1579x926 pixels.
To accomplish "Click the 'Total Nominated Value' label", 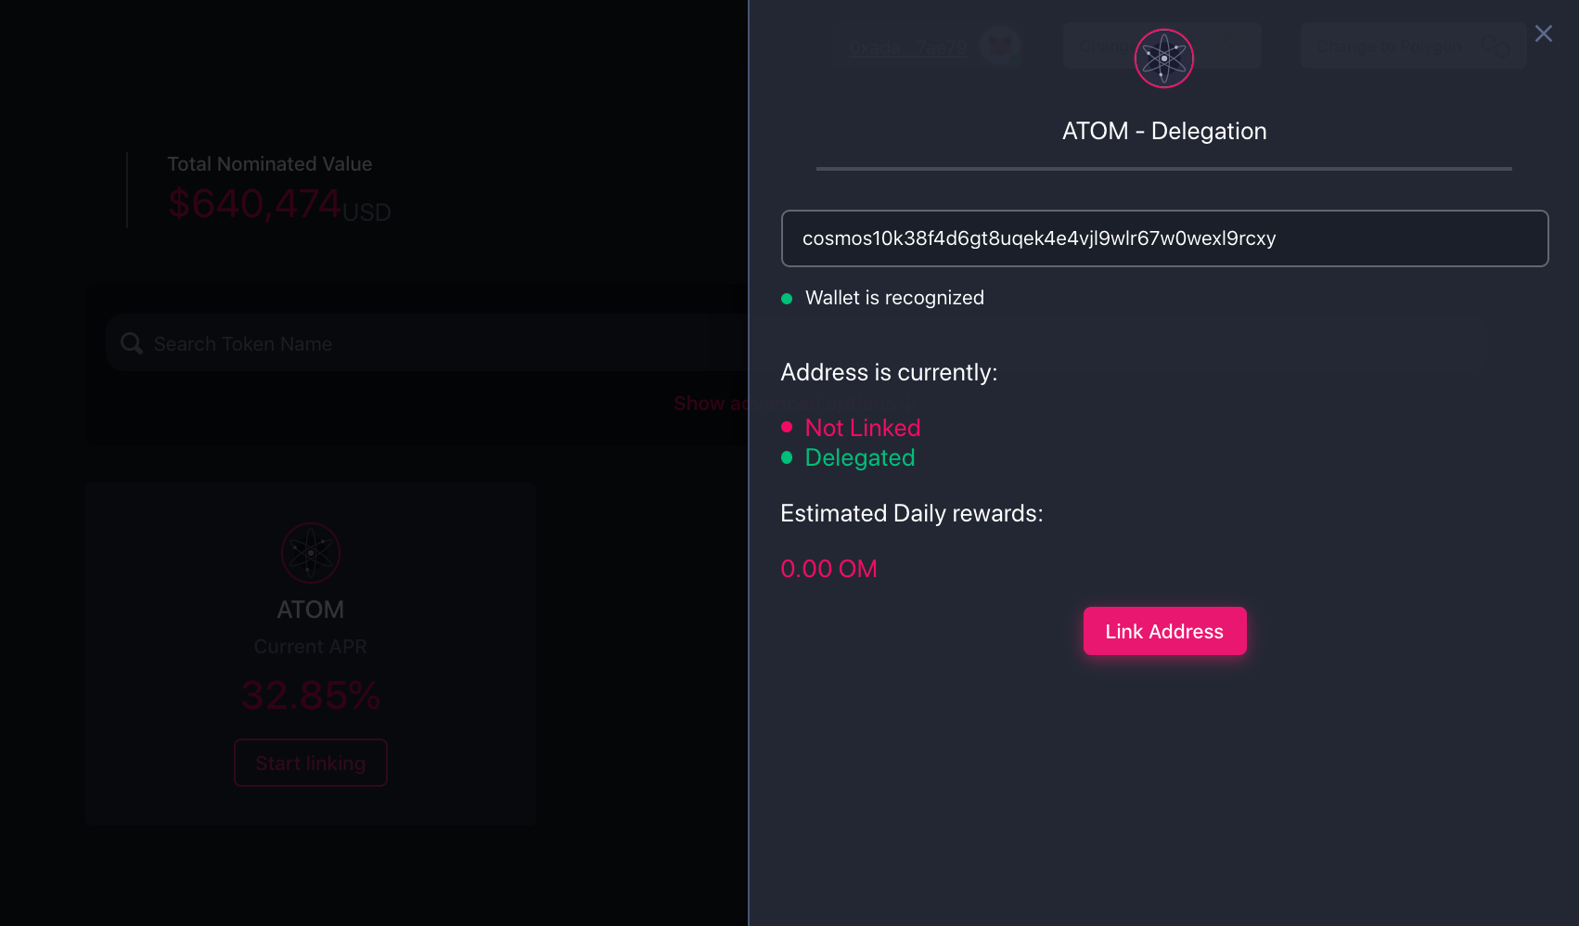I will click(270, 164).
